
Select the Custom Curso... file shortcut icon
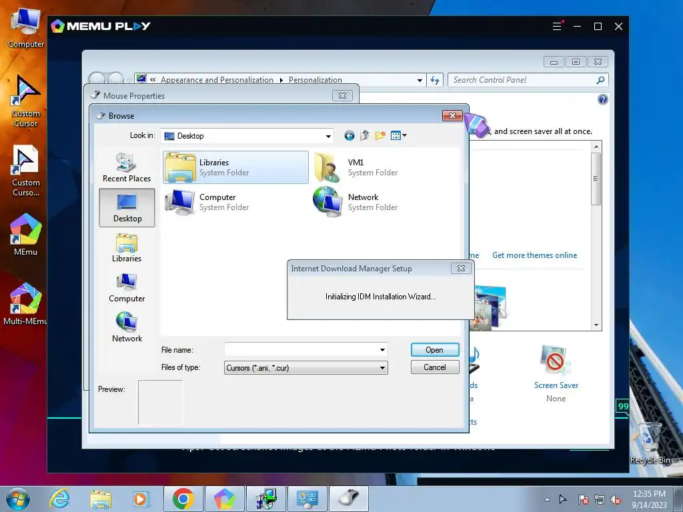coord(26,171)
